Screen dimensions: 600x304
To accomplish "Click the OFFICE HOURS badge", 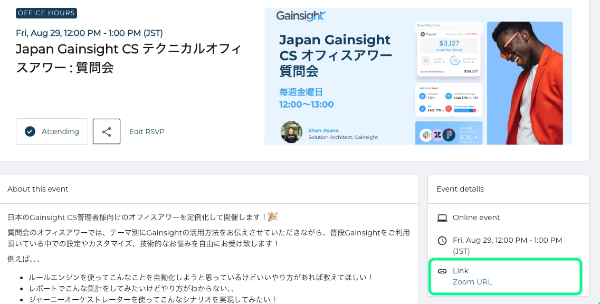I will coord(46,13).
